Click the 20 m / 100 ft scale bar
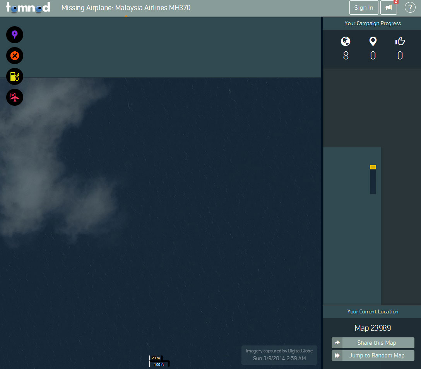 pos(159,361)
